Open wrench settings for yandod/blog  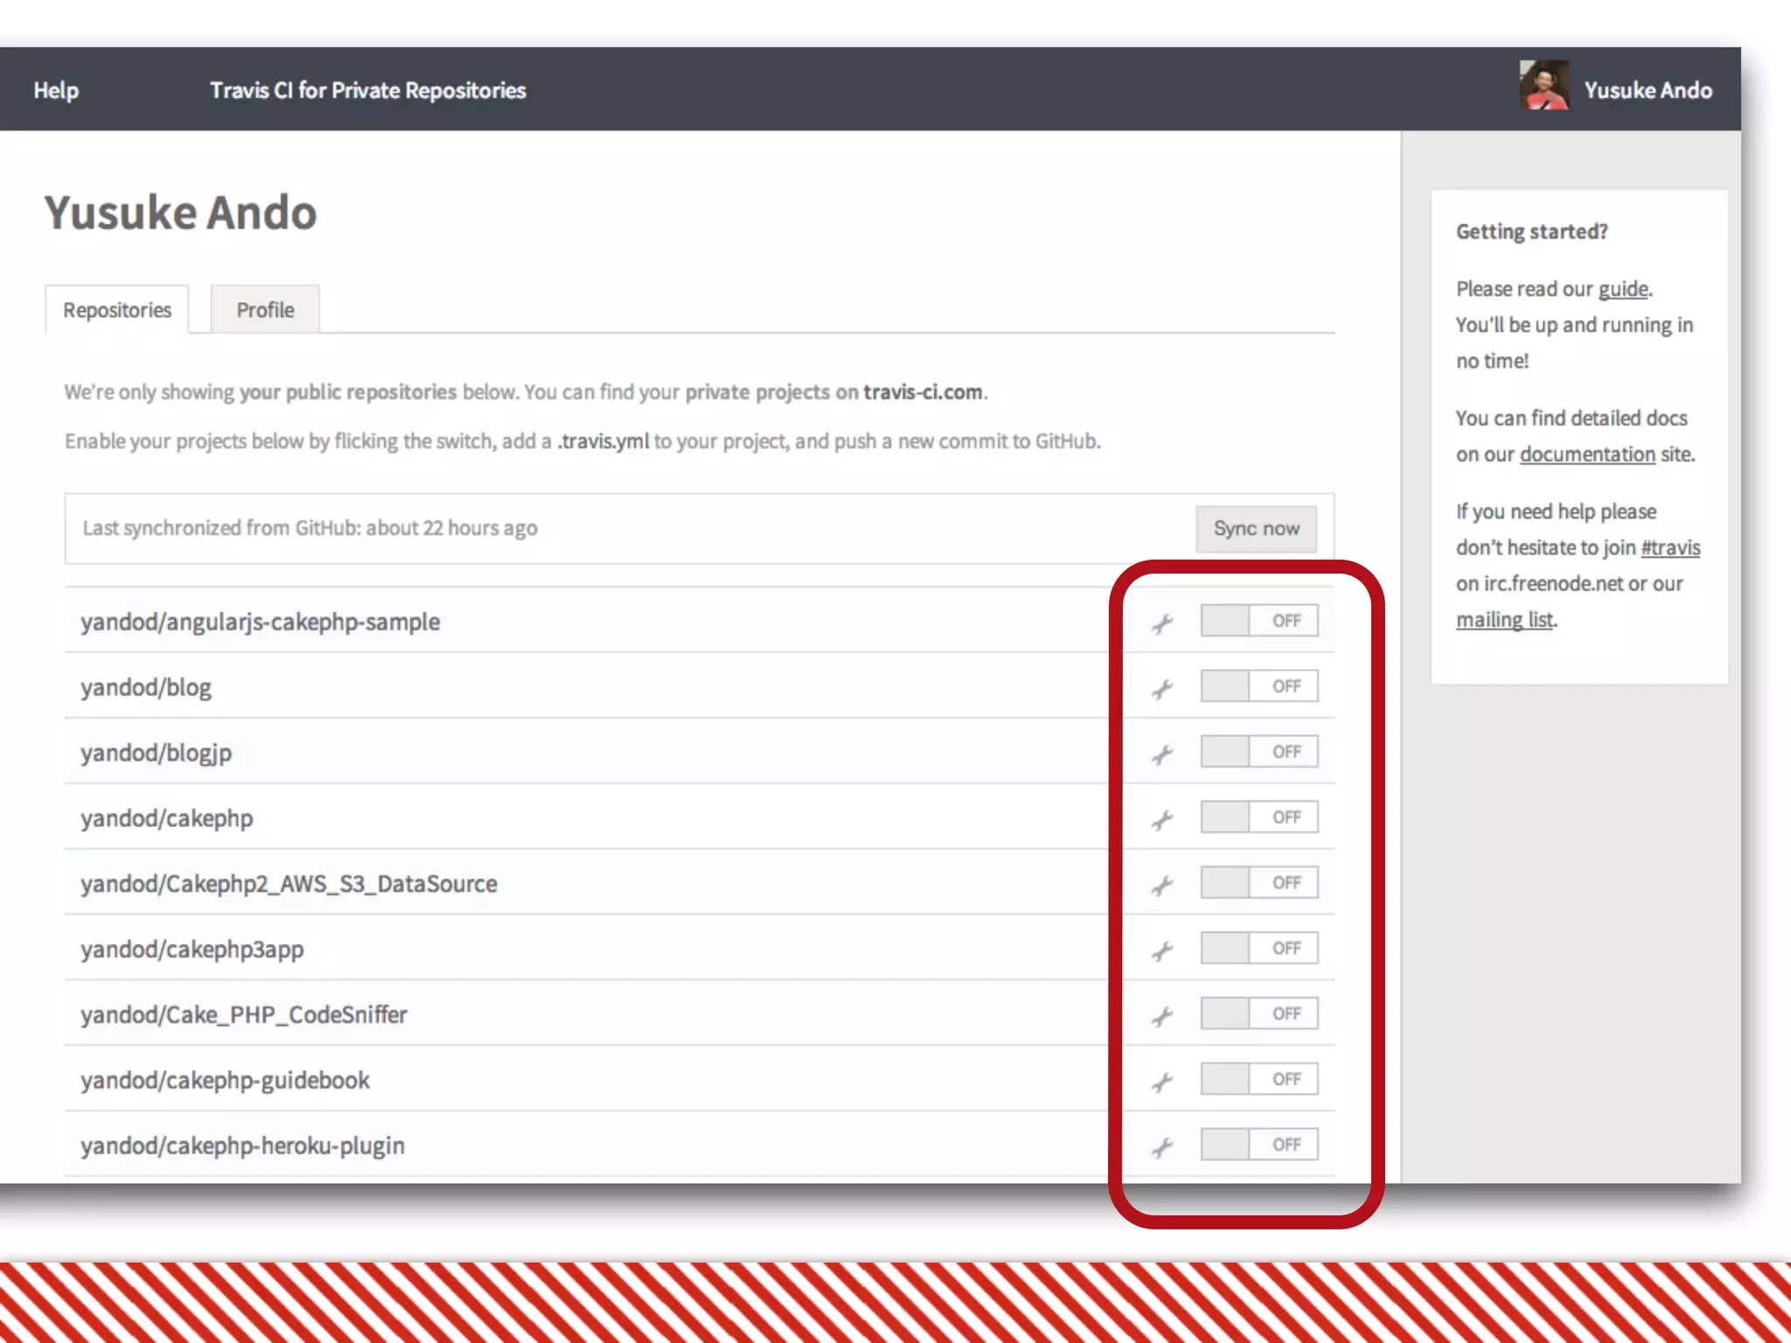click(1162, 689)
